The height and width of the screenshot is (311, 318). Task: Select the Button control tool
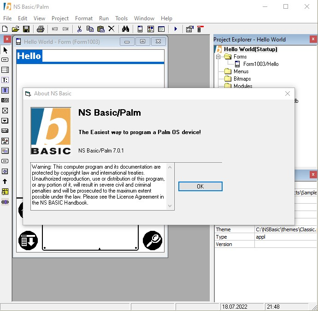click(x=5, y=59)
